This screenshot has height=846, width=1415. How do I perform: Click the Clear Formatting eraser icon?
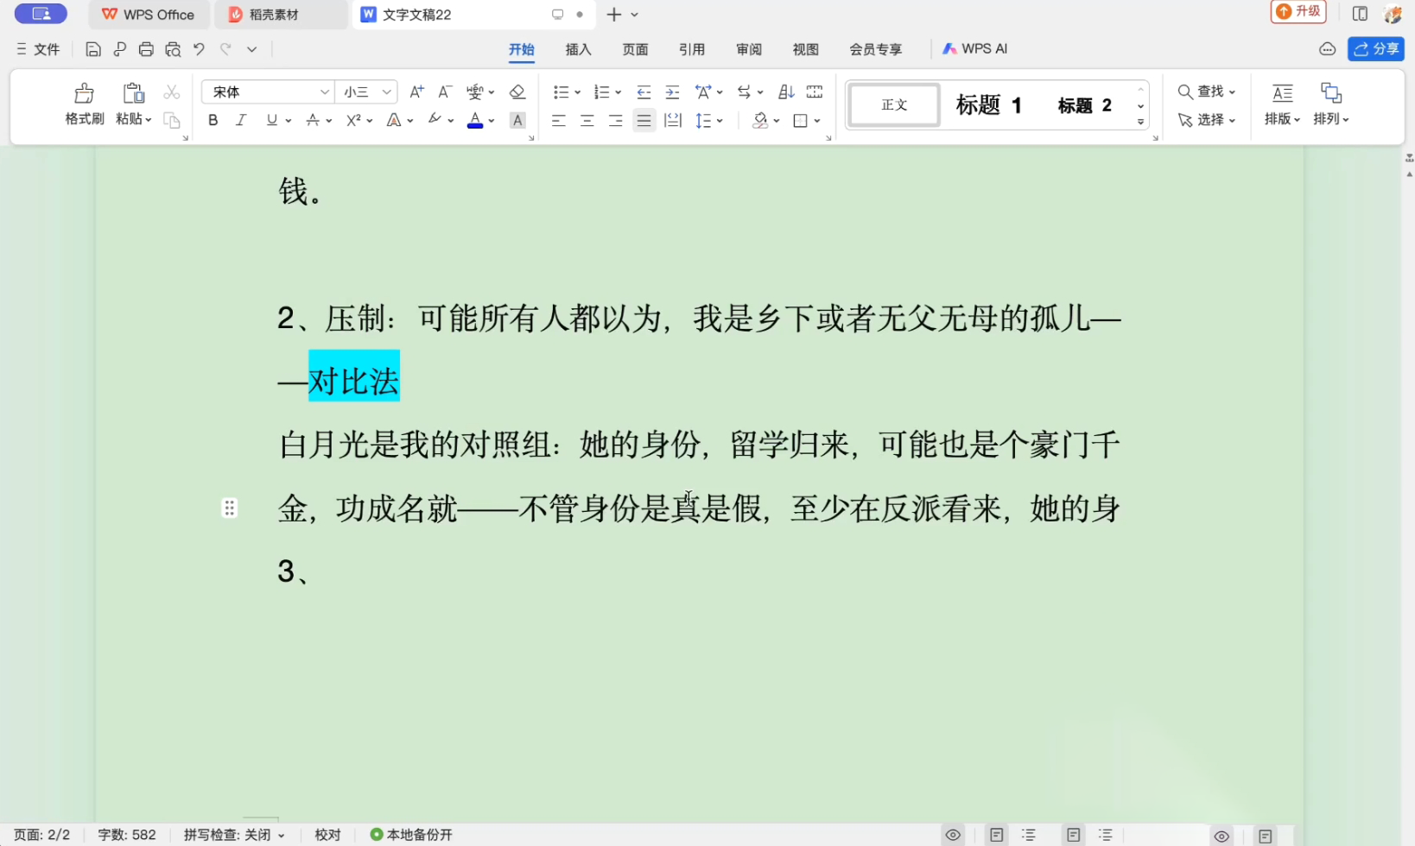[517, 92]
